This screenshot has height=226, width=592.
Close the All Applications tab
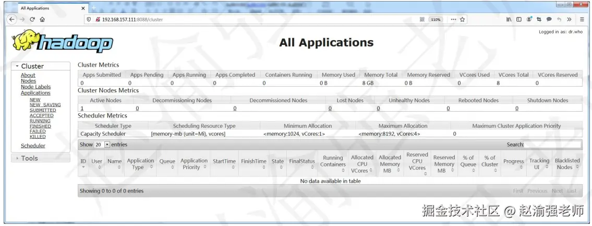[x=83, y=8]
